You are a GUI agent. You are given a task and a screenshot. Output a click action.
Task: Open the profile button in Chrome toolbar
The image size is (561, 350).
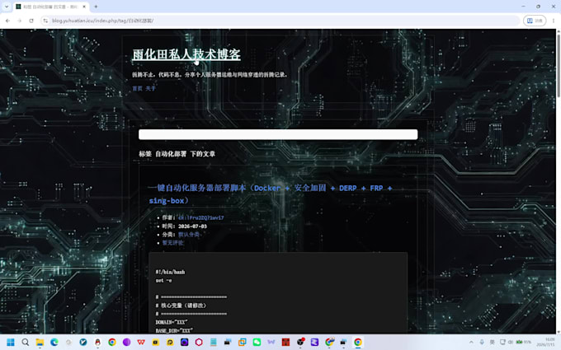pos(535,21)
